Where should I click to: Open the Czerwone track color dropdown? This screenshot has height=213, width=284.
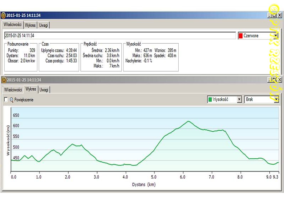275,35
